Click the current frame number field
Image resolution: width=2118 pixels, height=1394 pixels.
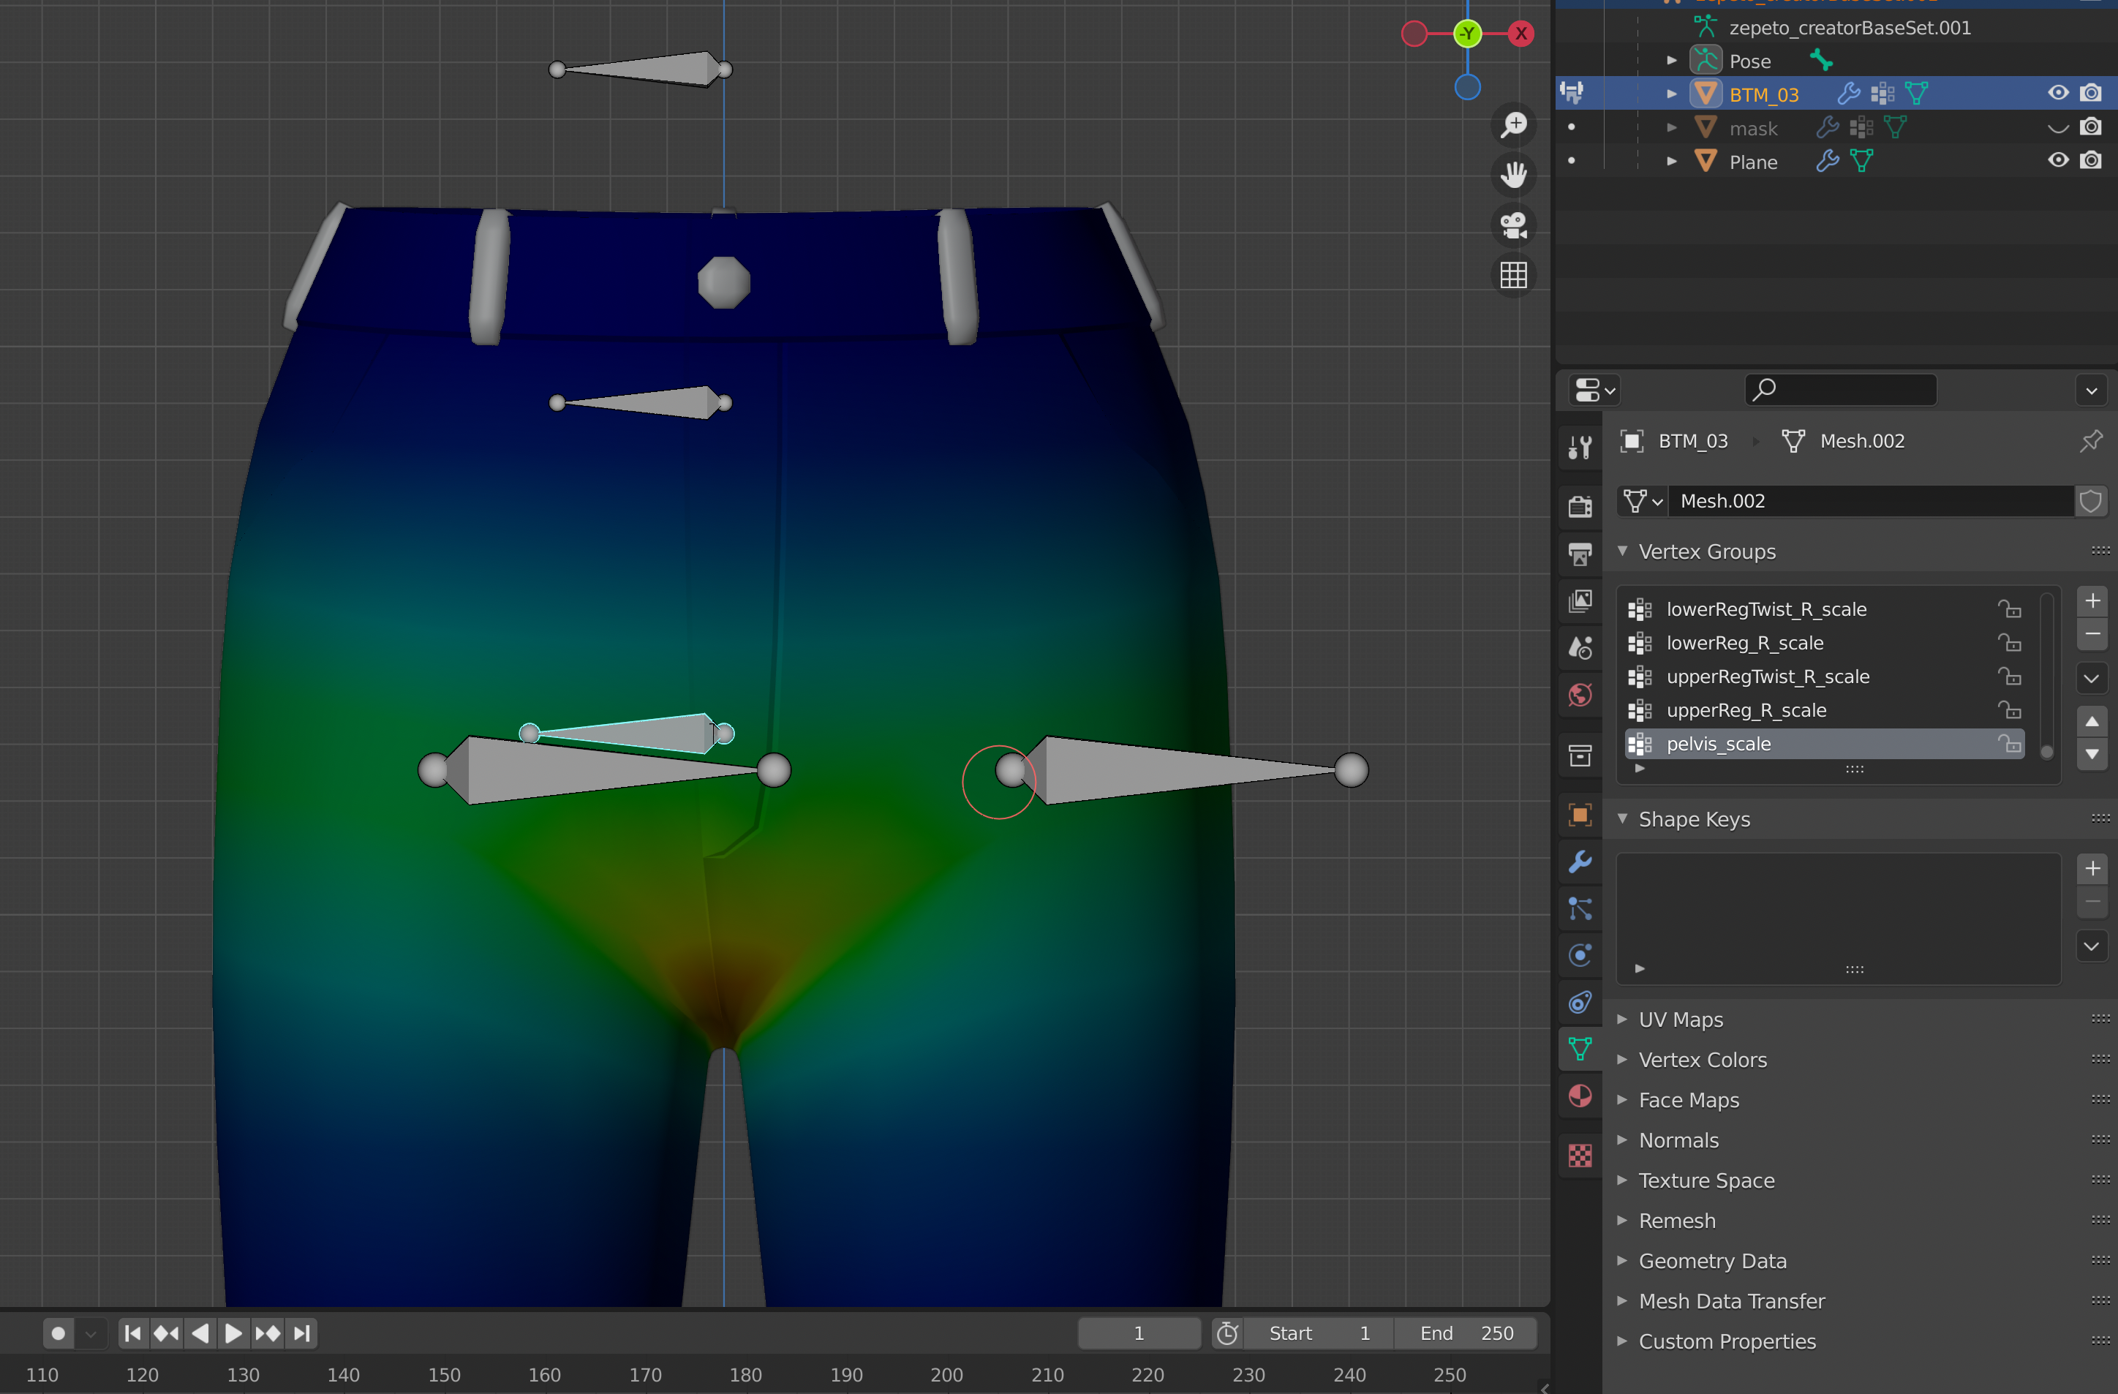click(x=1138, y=1333)
